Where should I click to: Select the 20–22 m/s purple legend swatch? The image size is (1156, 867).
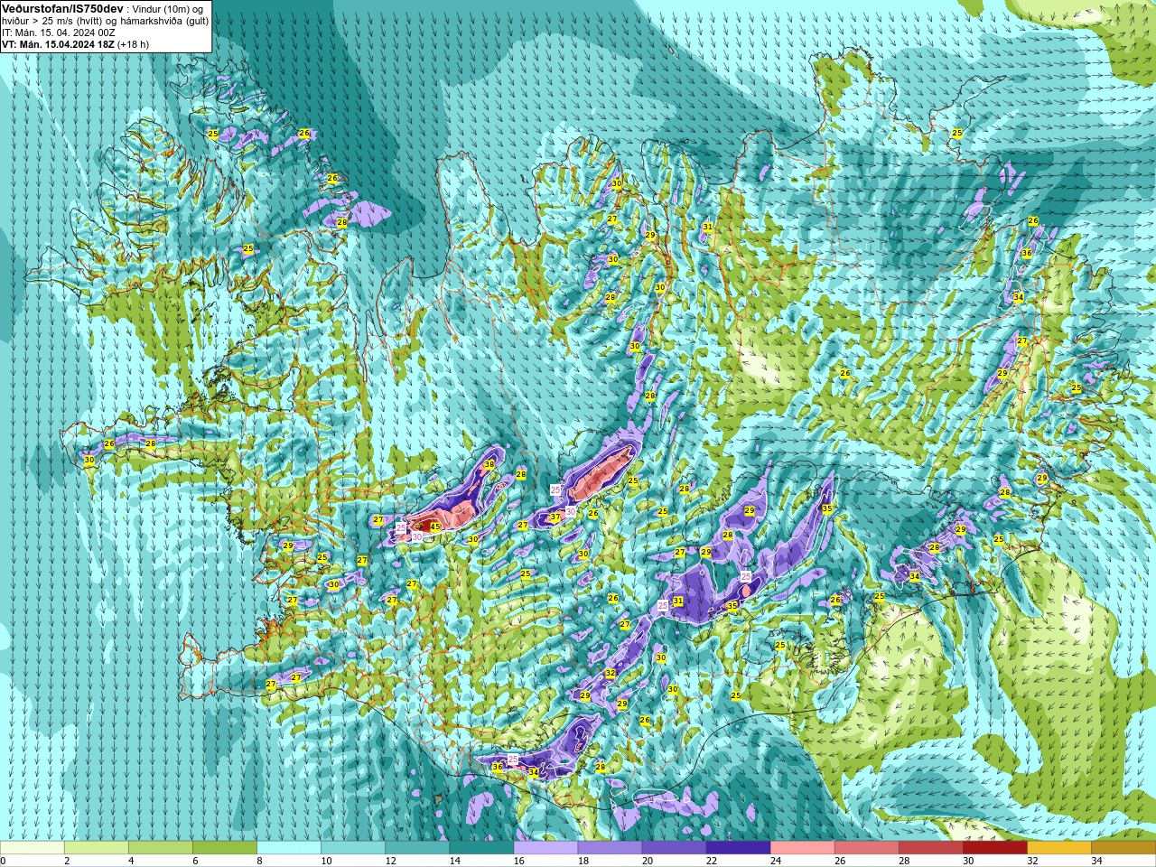point(674,848)
